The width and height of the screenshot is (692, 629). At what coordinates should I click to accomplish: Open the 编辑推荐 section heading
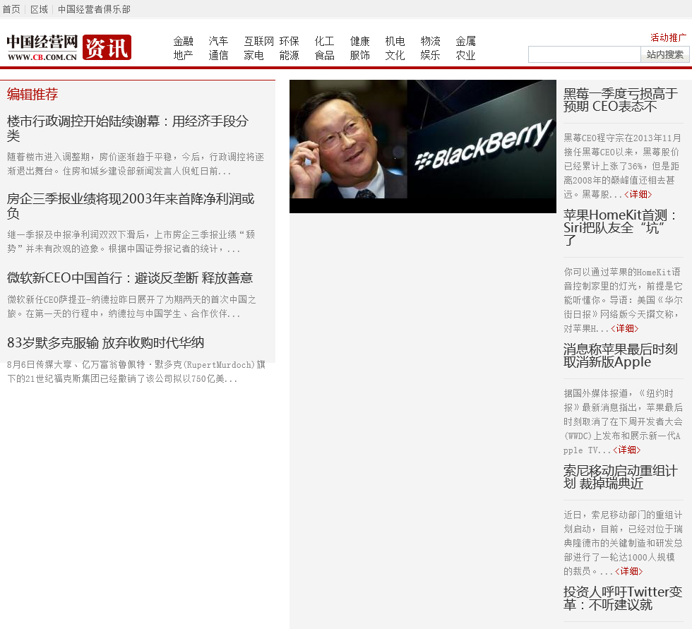click(x=32, y=94)
